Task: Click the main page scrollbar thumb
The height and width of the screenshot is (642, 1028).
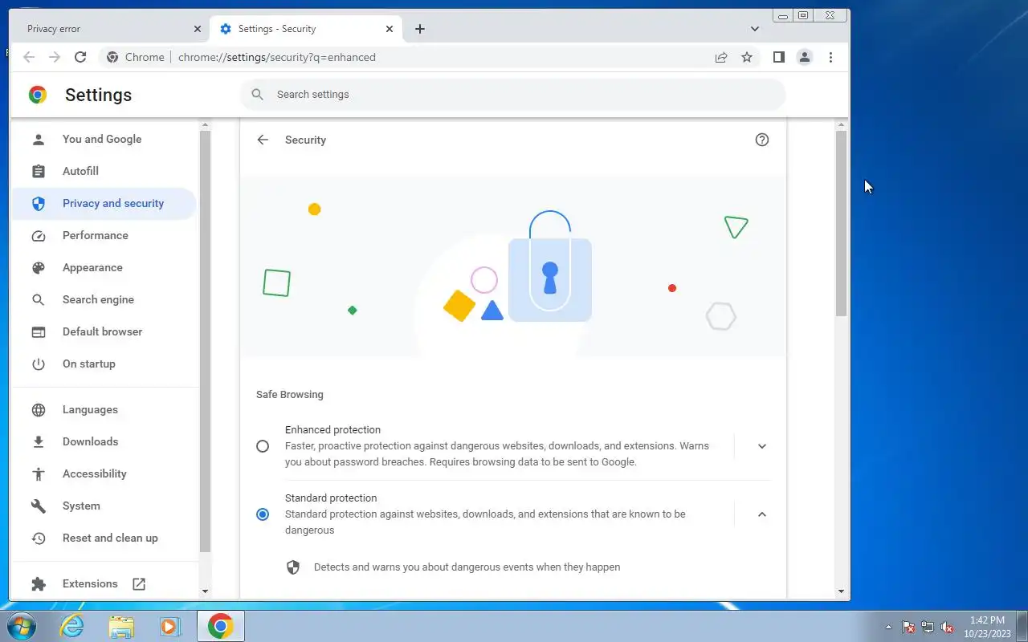Action: pos(841,223)
